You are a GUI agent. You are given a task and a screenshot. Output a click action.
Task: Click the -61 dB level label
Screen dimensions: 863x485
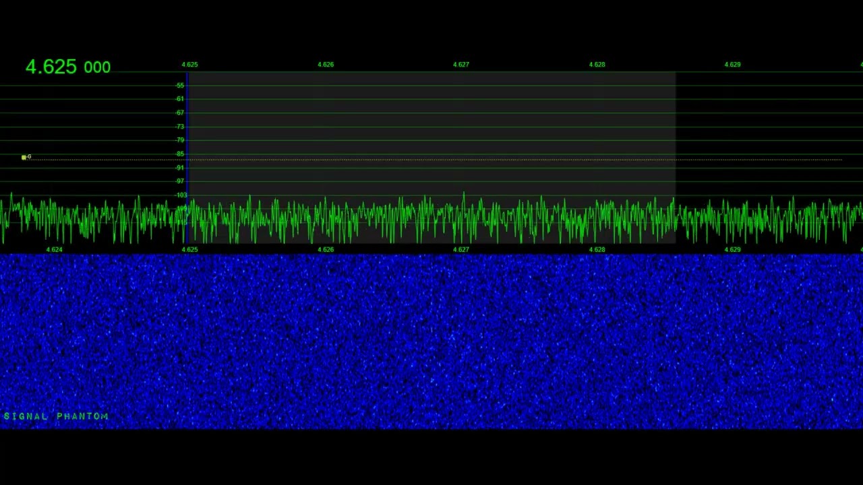point(180,99)
